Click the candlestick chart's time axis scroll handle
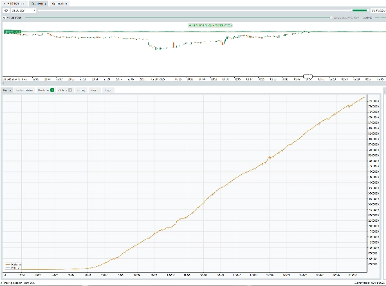Image resolution: width=386 pixels, height=286 pixels. [x=308, y=76]
